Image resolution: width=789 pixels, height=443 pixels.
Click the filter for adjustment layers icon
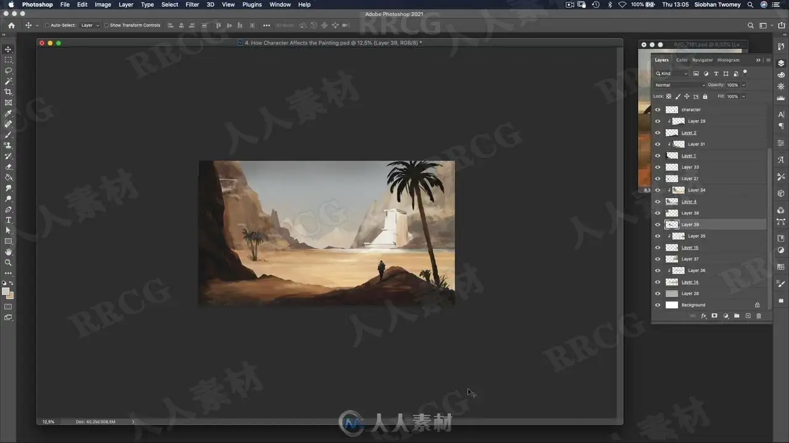point(706,73)
